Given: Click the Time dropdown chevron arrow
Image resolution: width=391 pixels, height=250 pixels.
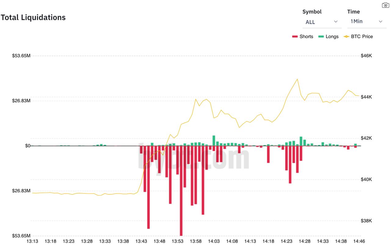Looking at the screenshot, I should click(381, 22).
